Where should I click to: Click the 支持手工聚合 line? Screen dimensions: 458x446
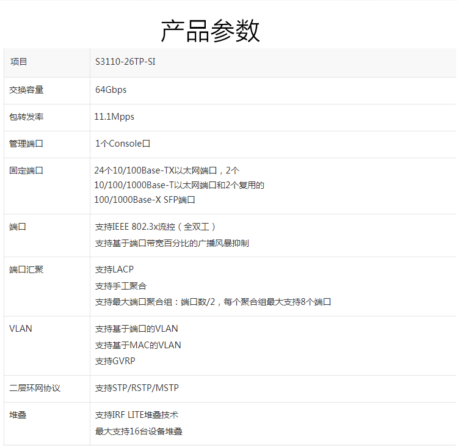tap(121, 285)
